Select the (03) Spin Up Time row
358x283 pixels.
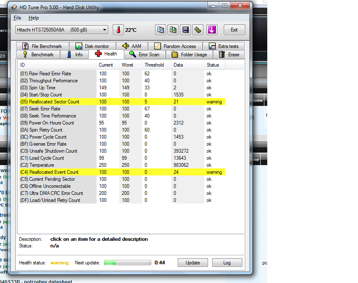(122, 88)
